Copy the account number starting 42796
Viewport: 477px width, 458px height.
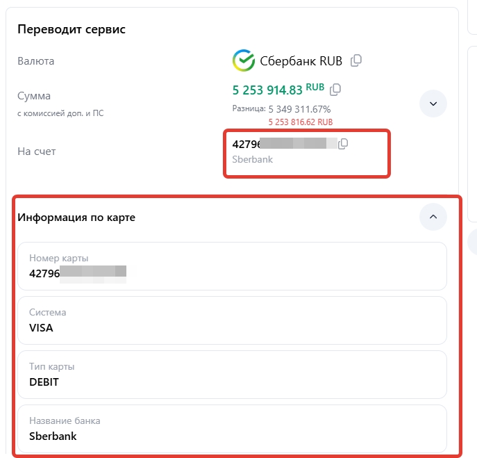coord(343,144)
